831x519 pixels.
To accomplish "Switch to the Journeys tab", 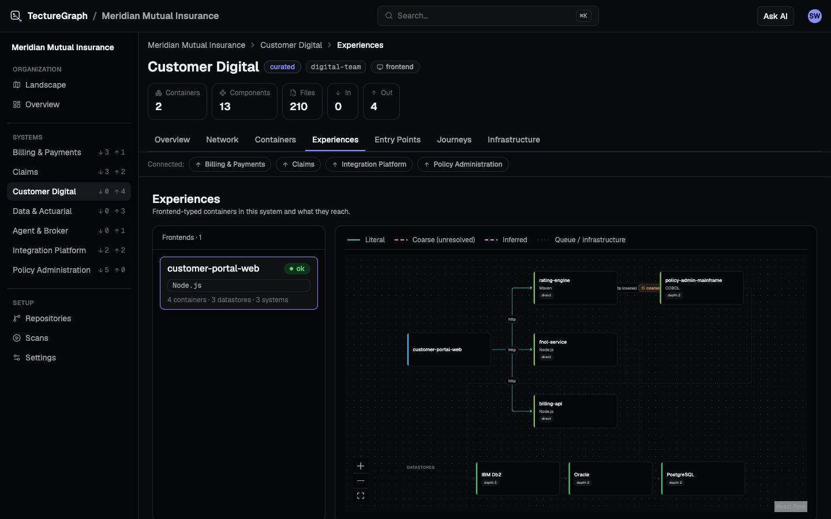I will click(x=454, y=140).
